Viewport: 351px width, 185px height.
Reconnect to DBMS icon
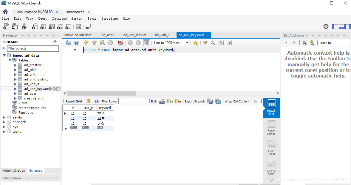click(x=89, y=26)
